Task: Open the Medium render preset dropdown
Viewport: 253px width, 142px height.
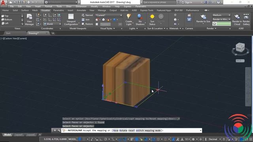Action: [x=221, y=15]
